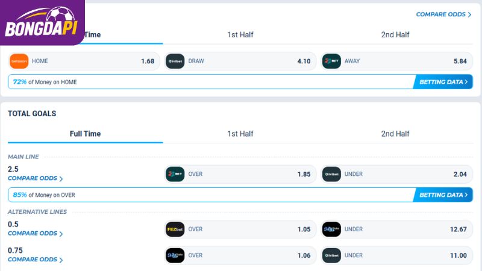Select the top 1st Half tab

240,35
